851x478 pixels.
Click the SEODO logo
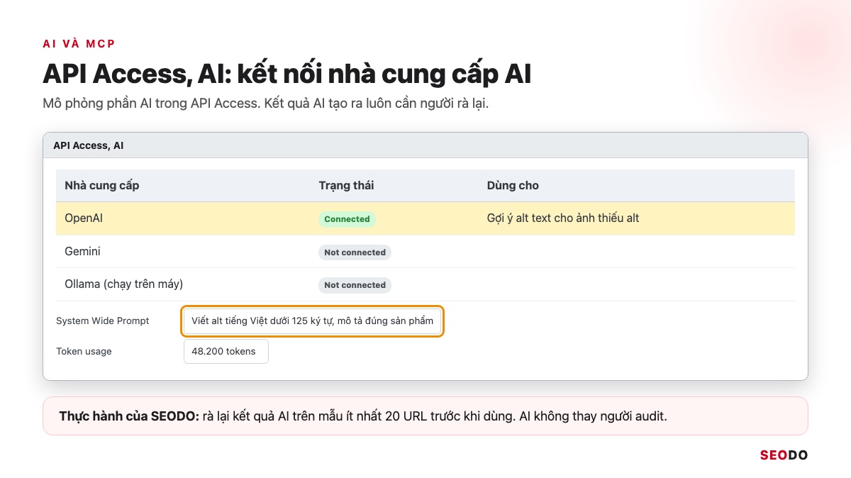click(784, 455)
